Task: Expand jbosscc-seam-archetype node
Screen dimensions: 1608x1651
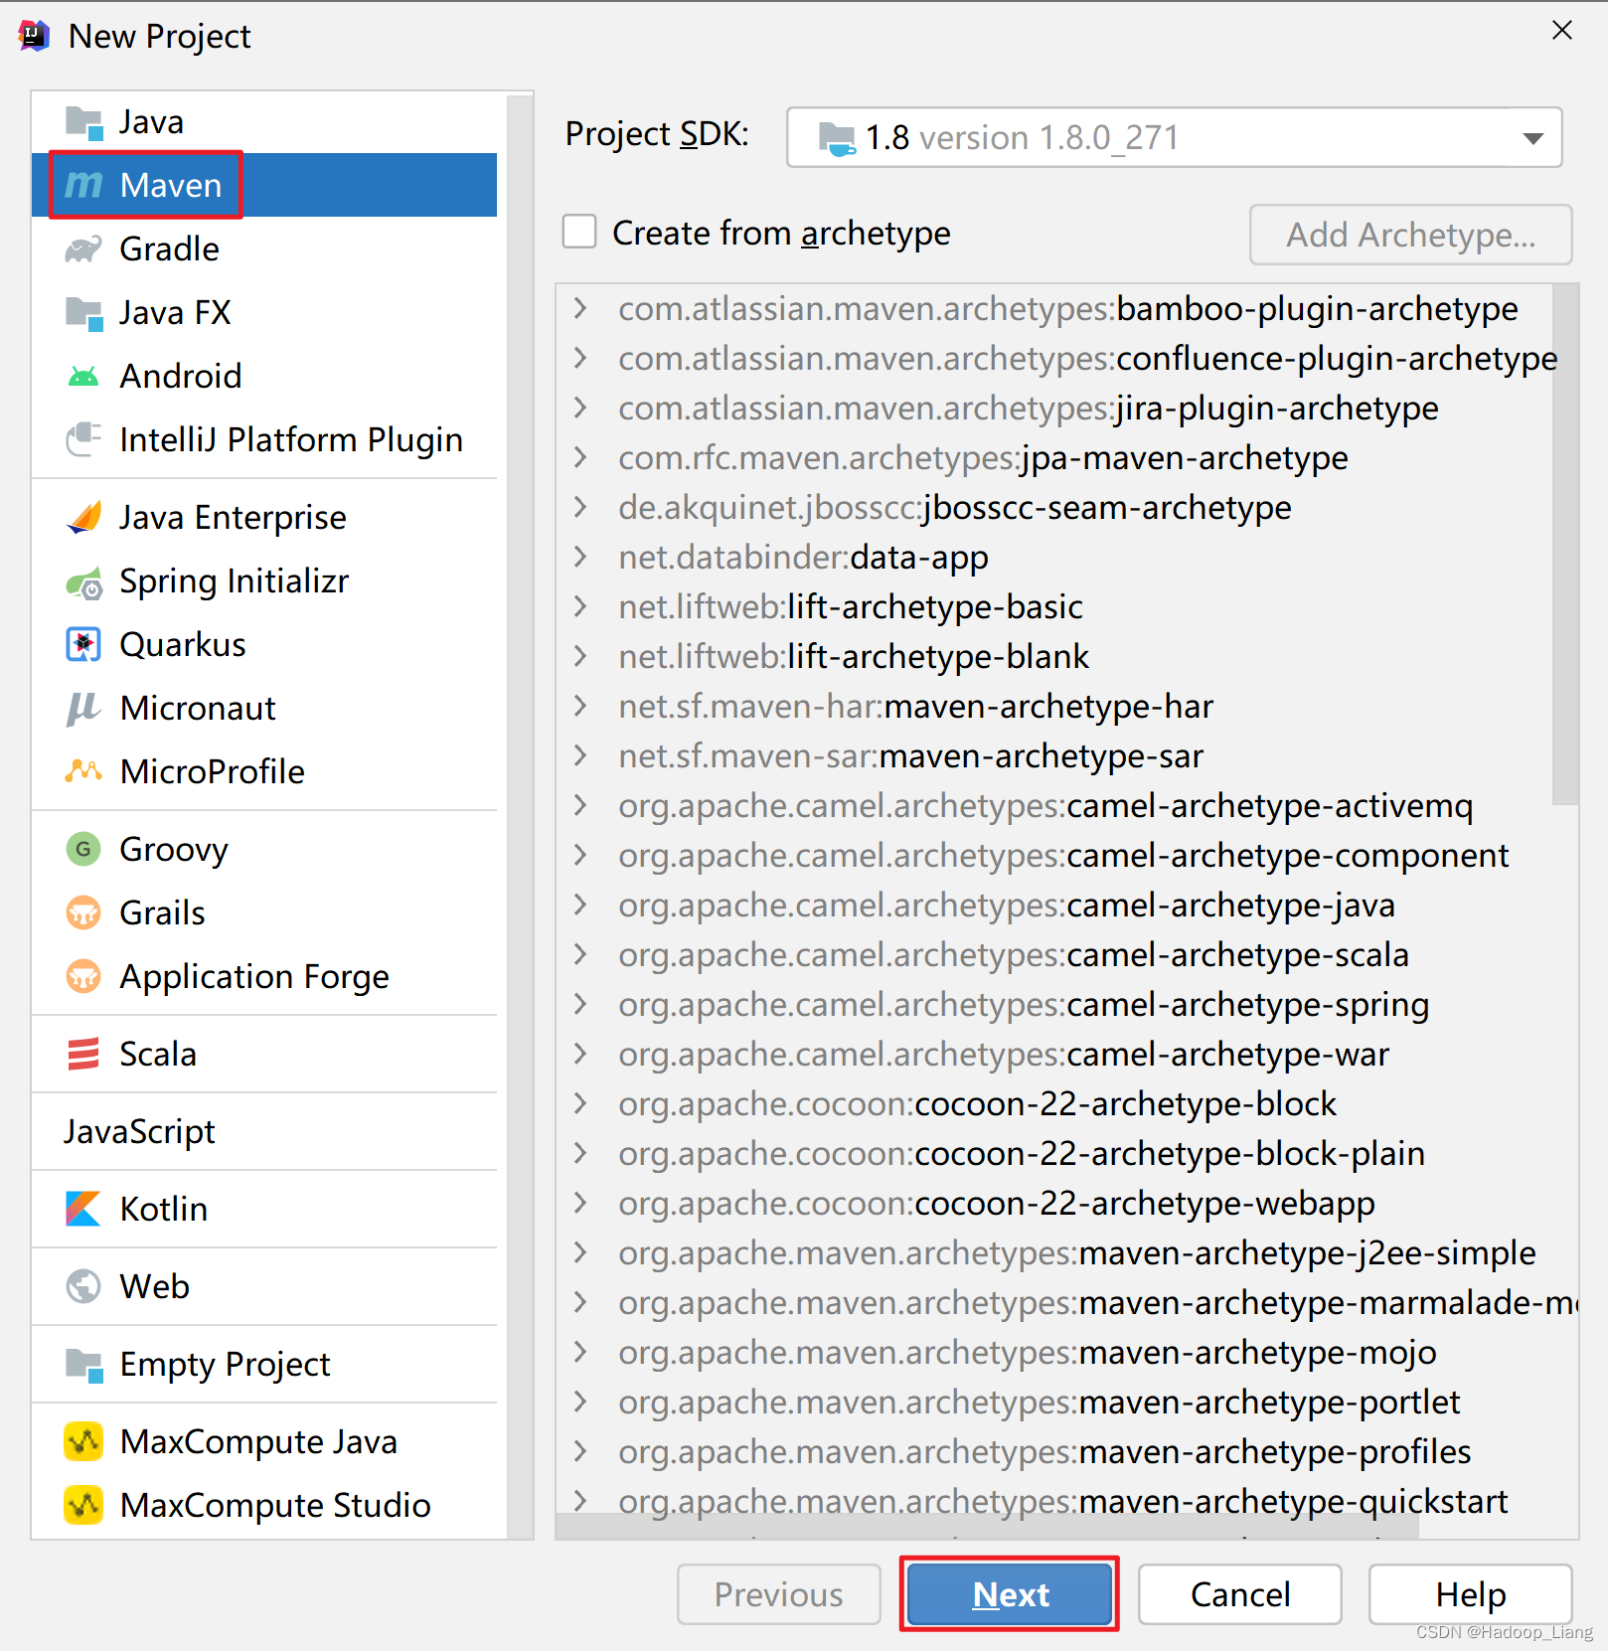Action: coord(580,507)
